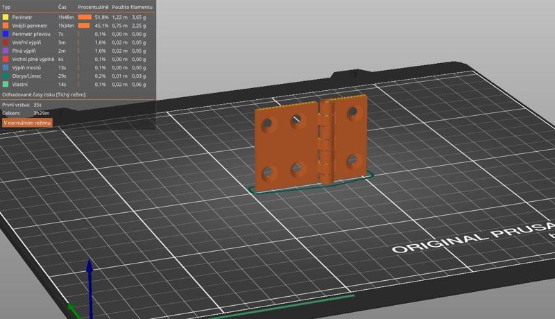Toggle the Vlastní legend label

coord(20,85)
